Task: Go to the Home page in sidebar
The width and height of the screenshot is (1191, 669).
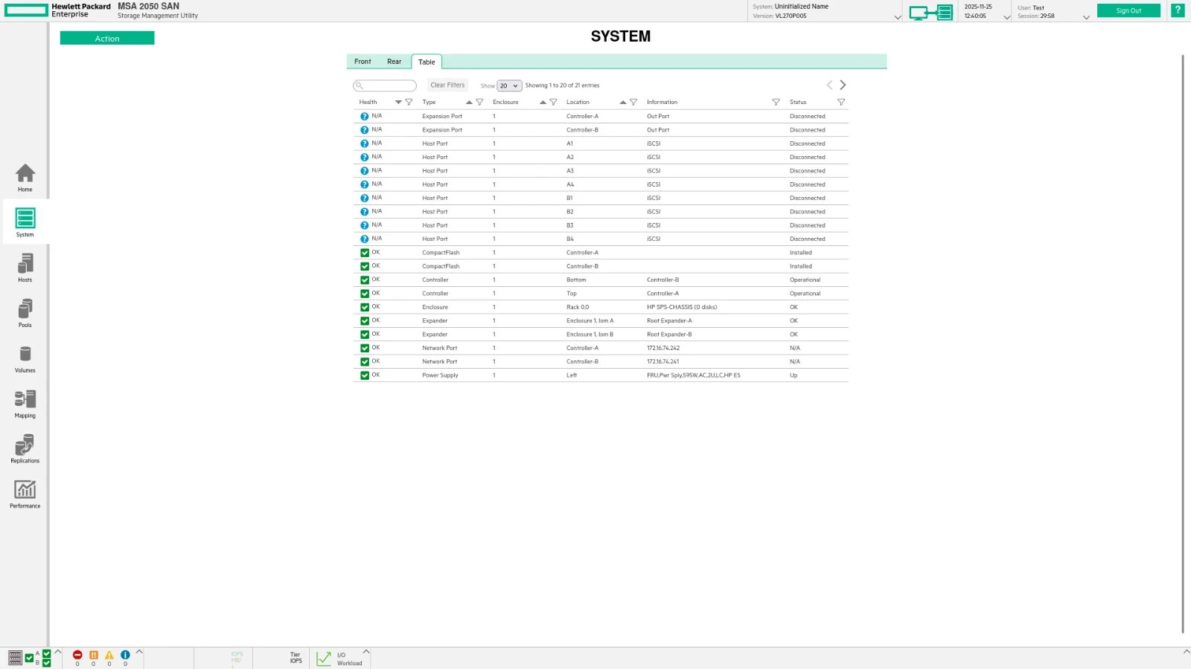Action: click(25, 178)
